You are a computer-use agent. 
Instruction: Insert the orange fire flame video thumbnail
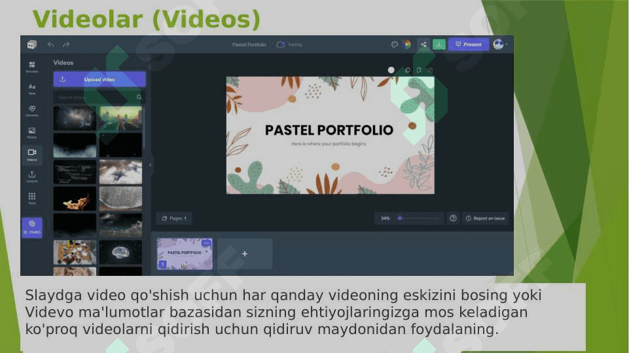coord(75,199)
